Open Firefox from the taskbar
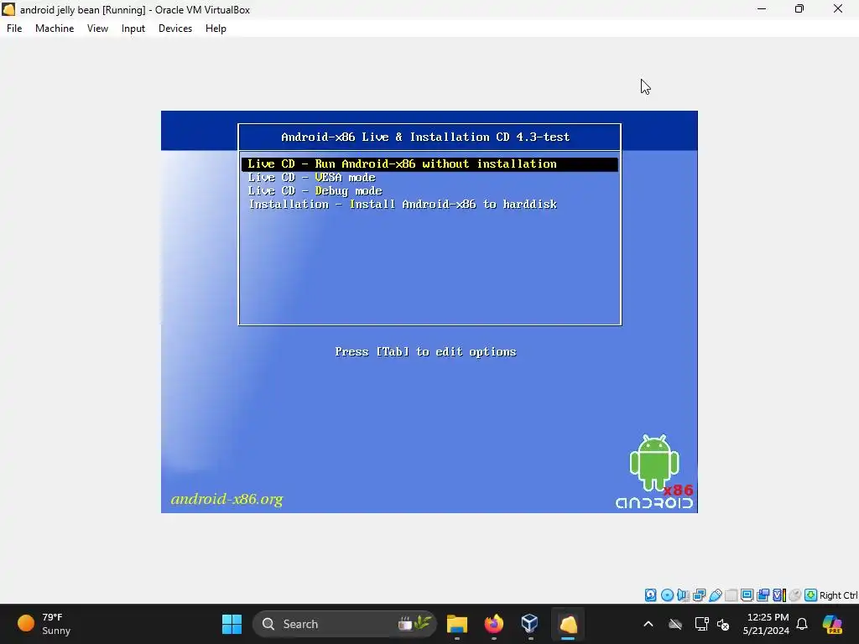Screen dimensions: 859x644 point(493,624)
